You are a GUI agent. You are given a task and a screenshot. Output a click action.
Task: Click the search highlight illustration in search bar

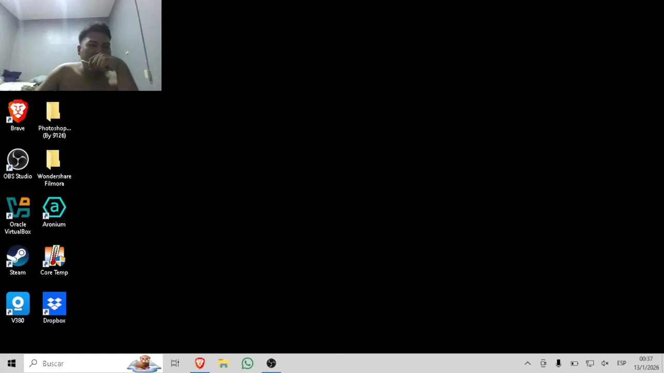pos(144,364)
